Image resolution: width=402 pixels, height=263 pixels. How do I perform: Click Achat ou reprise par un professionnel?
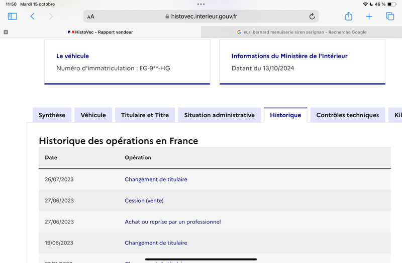(173, 222)
